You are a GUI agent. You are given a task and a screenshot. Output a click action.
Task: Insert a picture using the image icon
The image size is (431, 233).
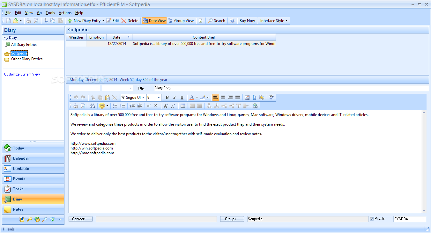pyautogui.click(x=247, y=98)
